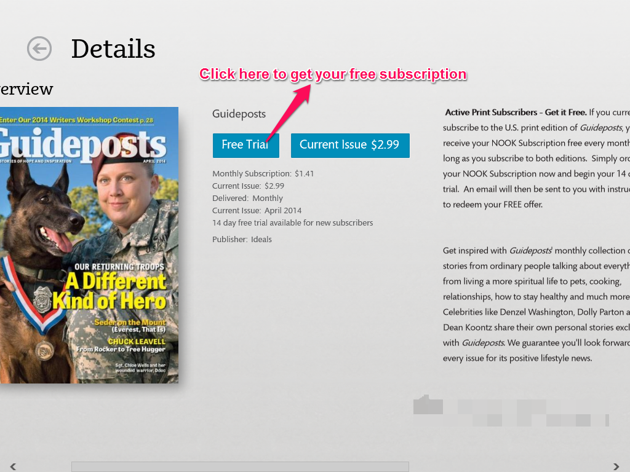Buy Current Issue for $2.99
Image resolution: width=630 pixels, height=472 pixels.
click(350, 145)
